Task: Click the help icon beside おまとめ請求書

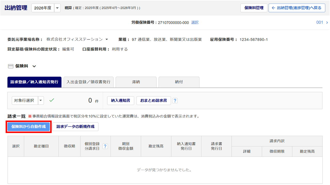Action: [x=175, y=101]
